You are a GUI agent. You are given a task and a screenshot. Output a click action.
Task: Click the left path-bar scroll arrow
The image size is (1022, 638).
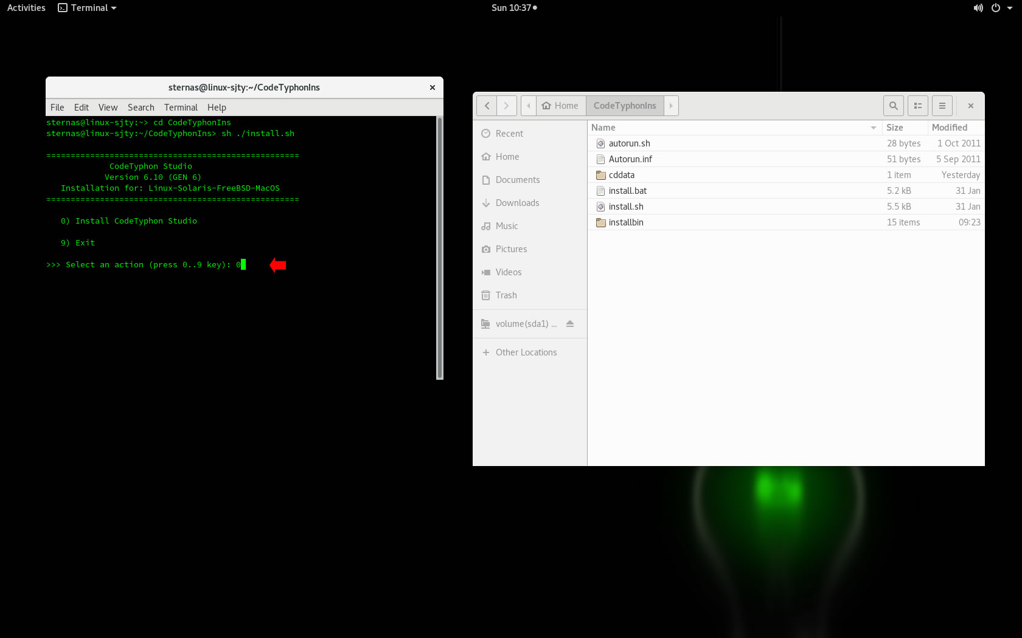[529, 106]
